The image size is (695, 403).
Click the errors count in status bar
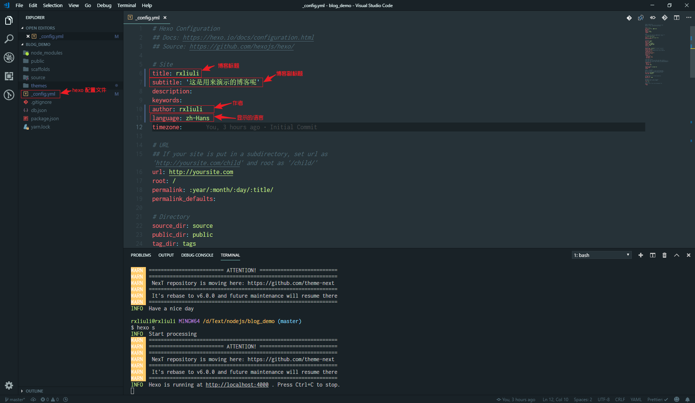45,400
